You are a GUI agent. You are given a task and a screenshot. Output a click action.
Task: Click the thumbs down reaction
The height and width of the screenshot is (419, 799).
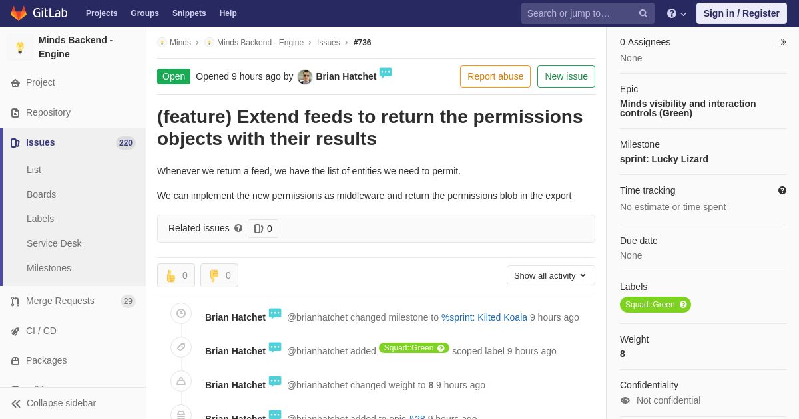pyautogui.click(x=219, y=275)
